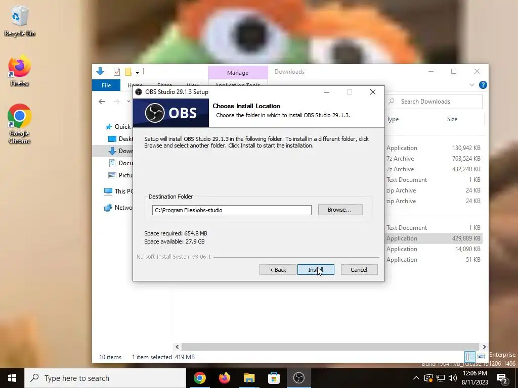
Task: Click the volume speaker tray icon
Action: coord(452,378)
